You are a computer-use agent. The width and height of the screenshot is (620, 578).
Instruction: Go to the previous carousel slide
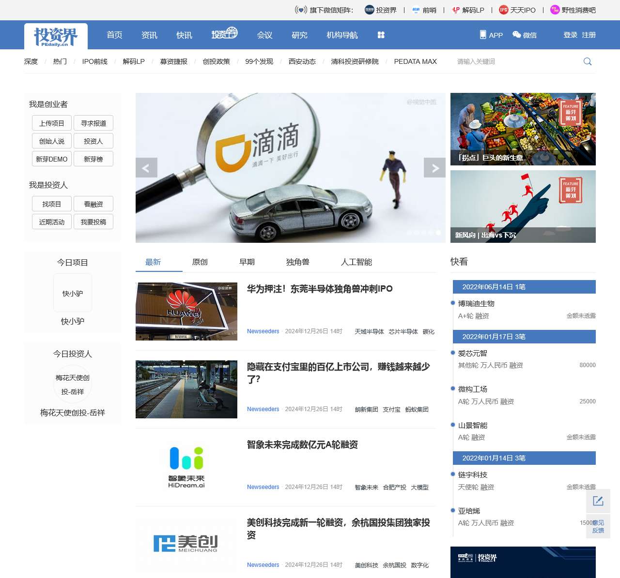coord(146,168)
